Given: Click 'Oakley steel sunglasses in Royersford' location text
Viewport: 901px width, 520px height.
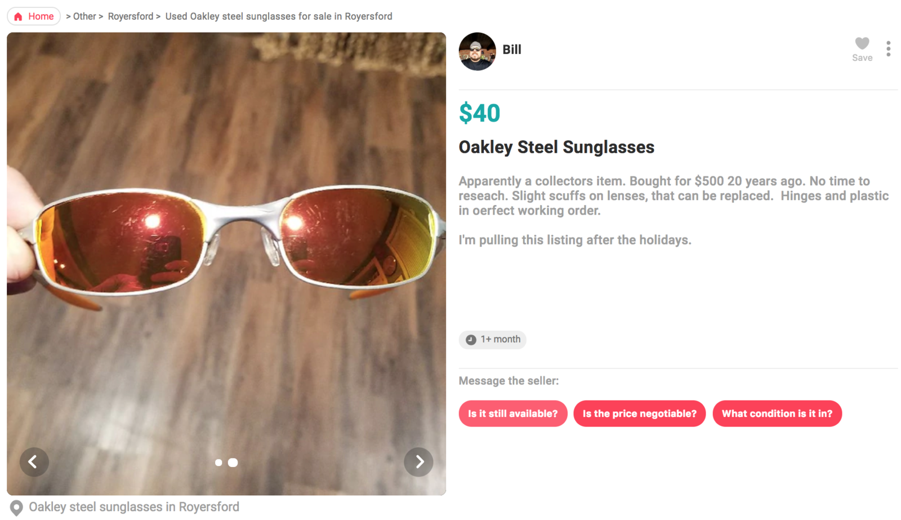Looking at the screenshot, I should 134,507.
